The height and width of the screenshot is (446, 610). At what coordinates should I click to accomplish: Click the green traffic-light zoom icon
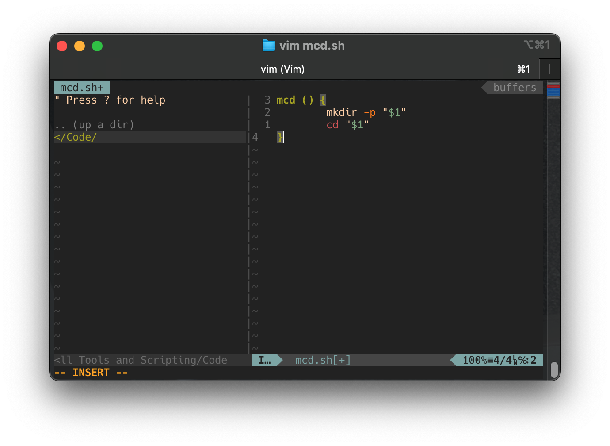tap(97, 46)
